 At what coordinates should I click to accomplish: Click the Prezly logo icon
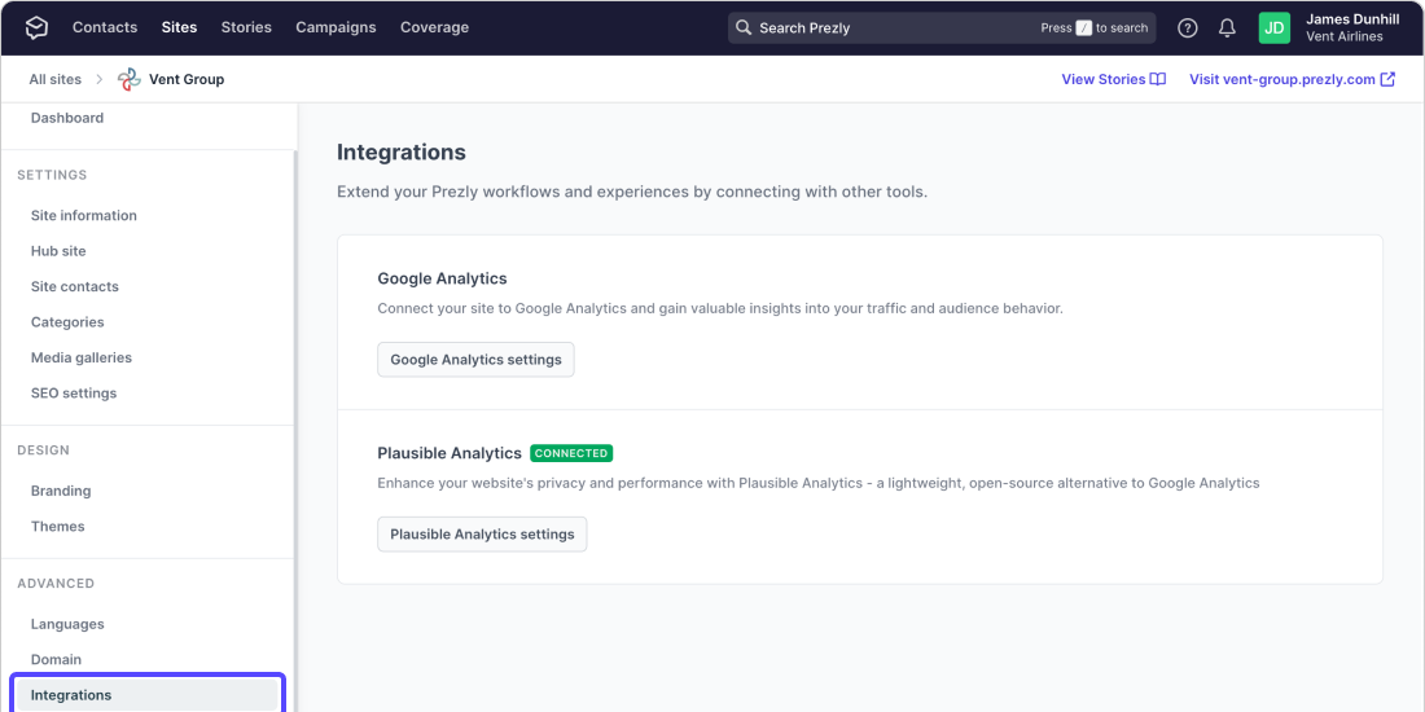click(x=36, y=28)
